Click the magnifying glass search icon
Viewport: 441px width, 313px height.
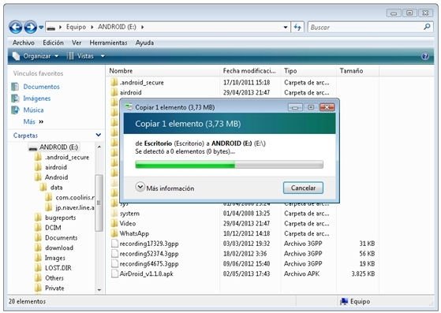tap(427, 27)
